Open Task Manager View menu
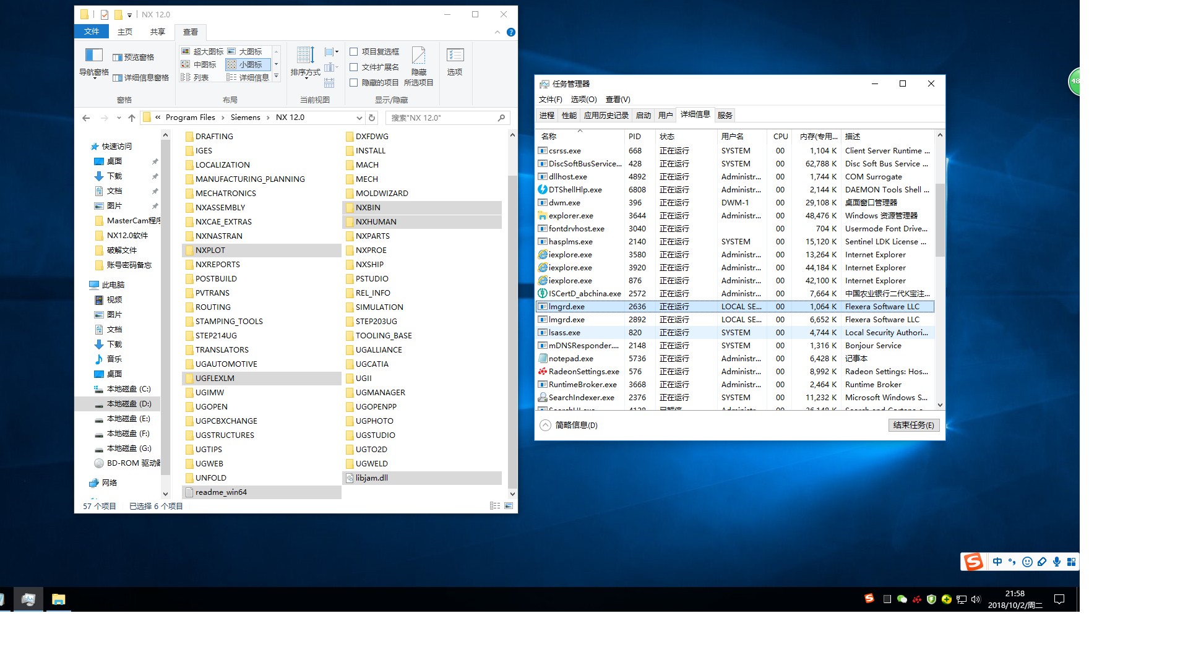Viewport: 1188px width, 668px height. coord(618,100)
